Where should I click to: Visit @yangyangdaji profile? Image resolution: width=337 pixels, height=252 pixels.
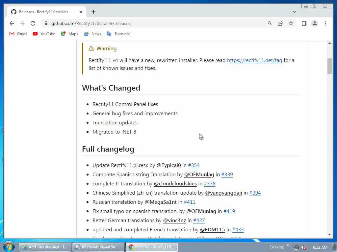coord(223,193)
